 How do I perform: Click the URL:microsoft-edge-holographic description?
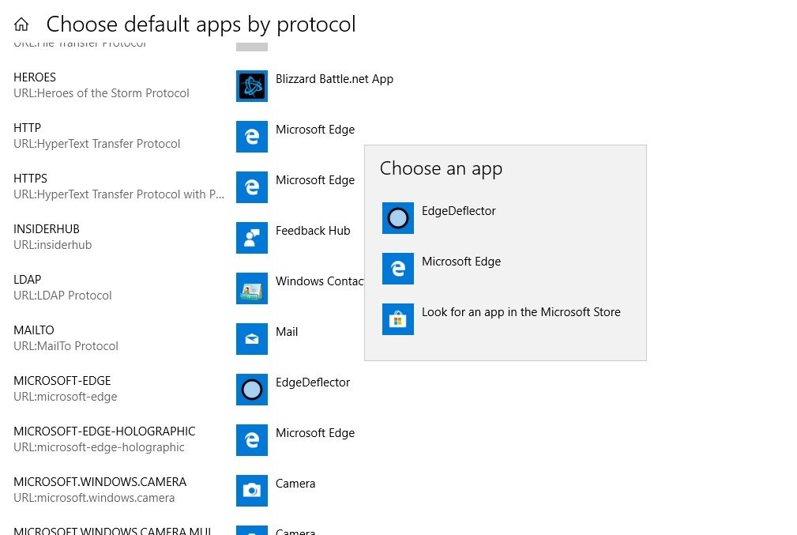point(99,447)
